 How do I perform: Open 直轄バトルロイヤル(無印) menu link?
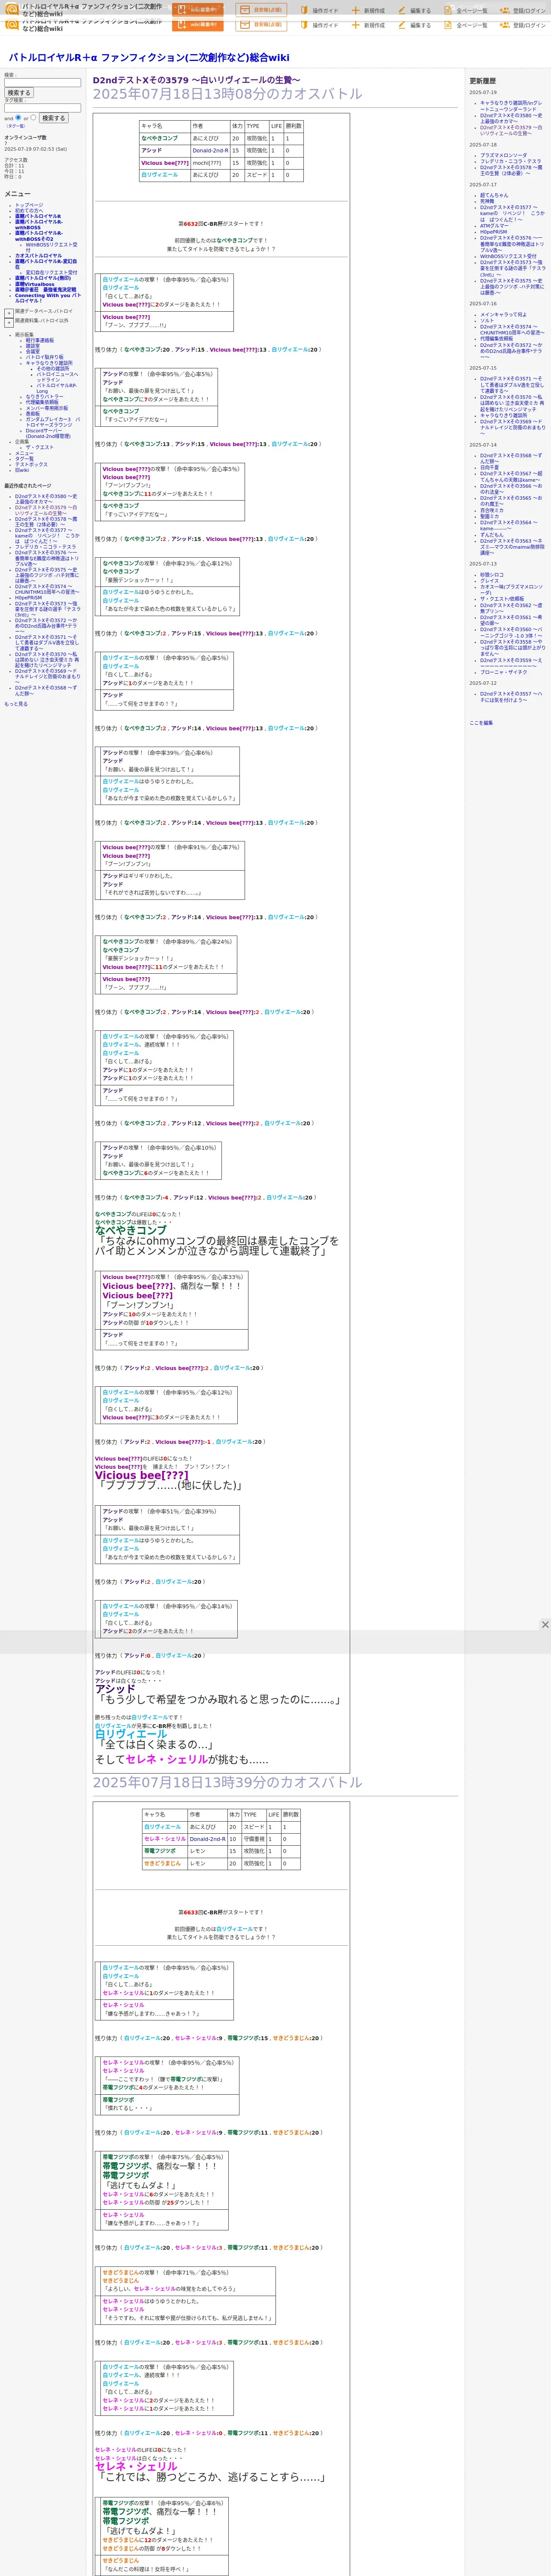pyautogui.click(x=43, y=278)
